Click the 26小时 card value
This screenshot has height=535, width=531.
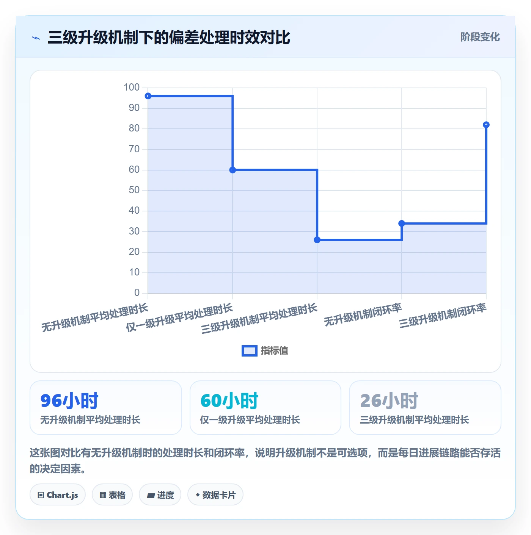[389, 401]
